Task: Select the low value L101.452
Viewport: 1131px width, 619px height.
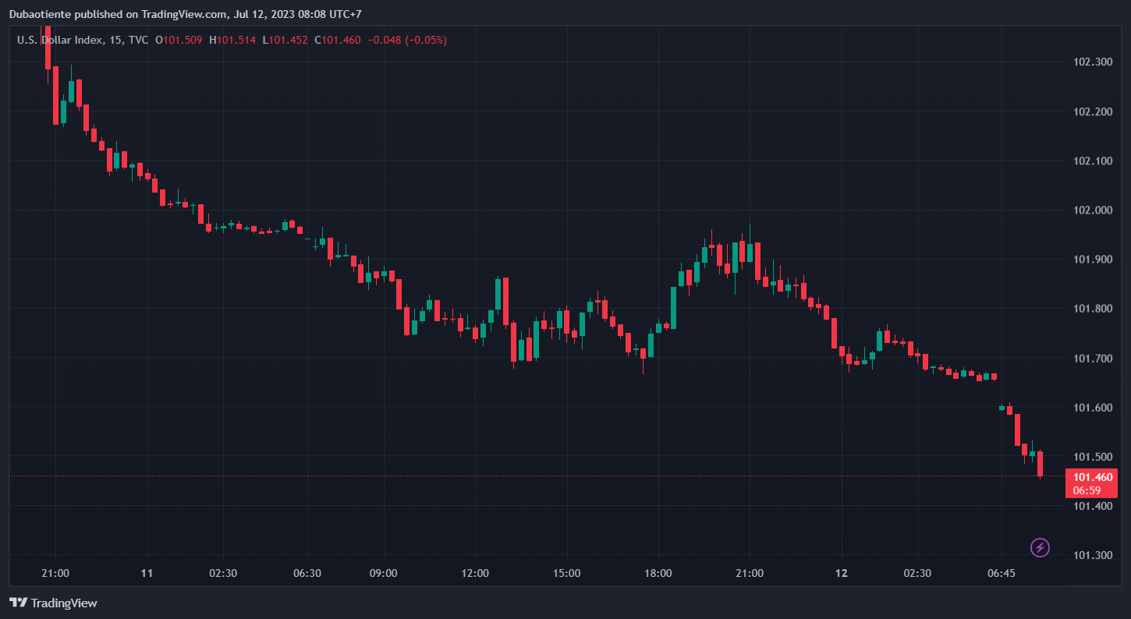Action: (x=285, y=40)
